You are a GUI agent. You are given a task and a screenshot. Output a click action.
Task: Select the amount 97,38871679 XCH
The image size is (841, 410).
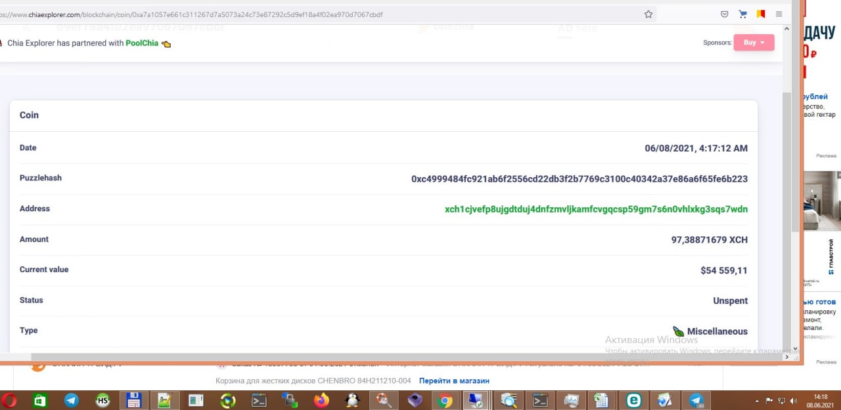710,240
